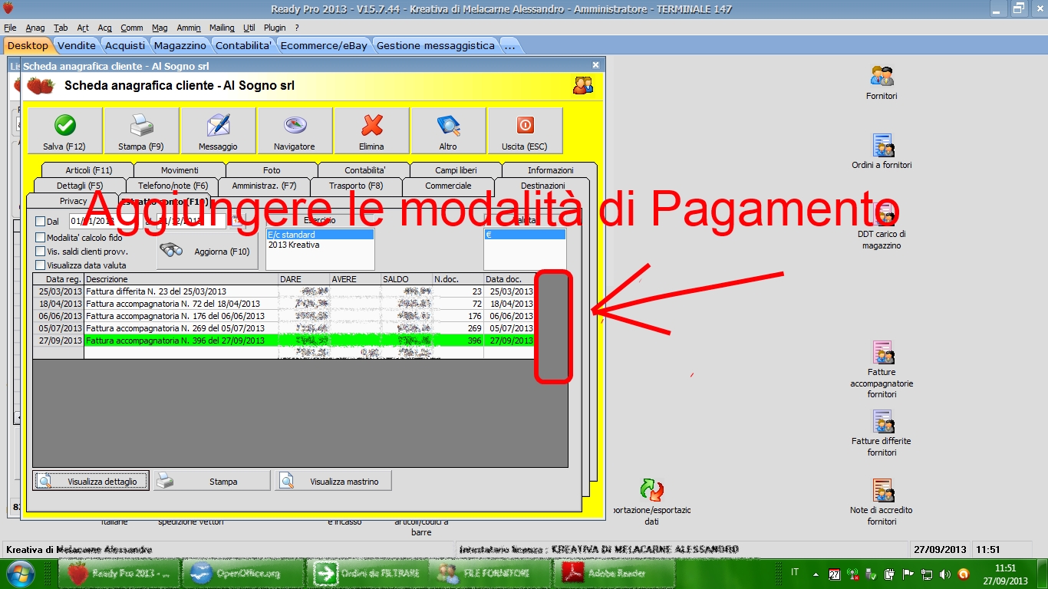
Task: Open the Altro toolbar option
Action: click(x=448, y=130)
